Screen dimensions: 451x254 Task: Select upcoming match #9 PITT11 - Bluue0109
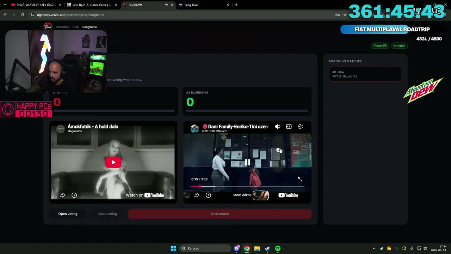click(x=365, y=74)
